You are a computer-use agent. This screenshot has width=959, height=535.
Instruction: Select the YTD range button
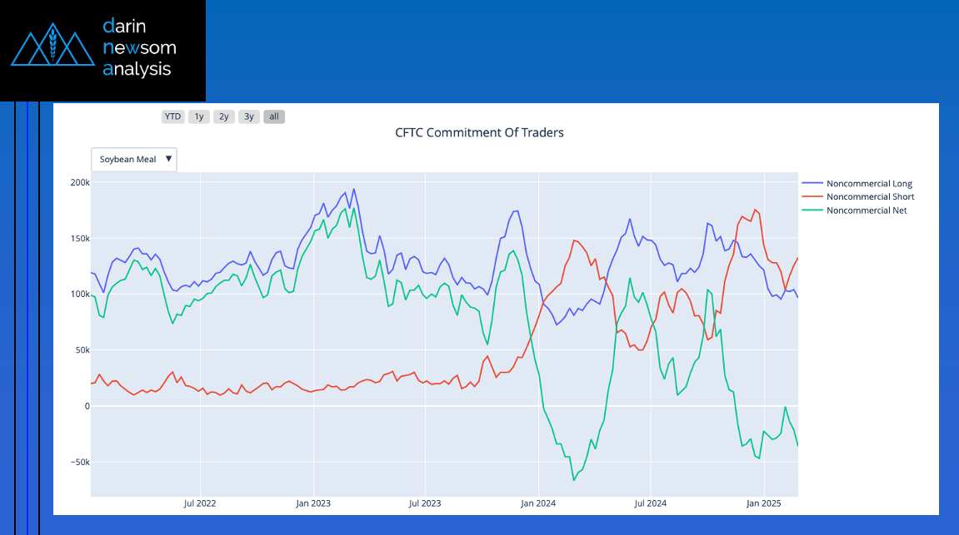(x=173, y=116)
